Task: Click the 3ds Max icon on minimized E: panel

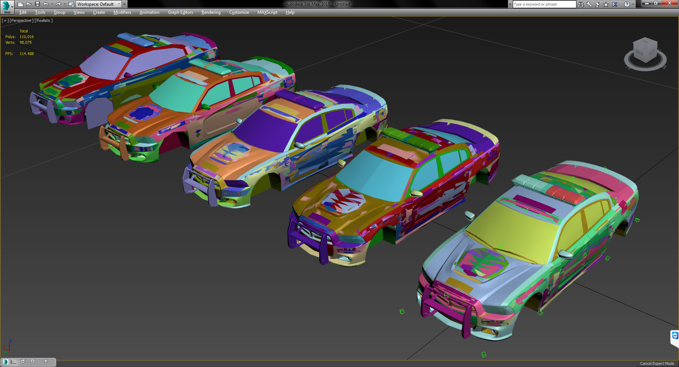Action: (6, 362)
